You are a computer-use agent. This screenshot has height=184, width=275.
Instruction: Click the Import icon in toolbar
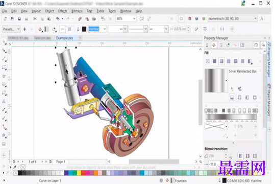coord(80,18)
